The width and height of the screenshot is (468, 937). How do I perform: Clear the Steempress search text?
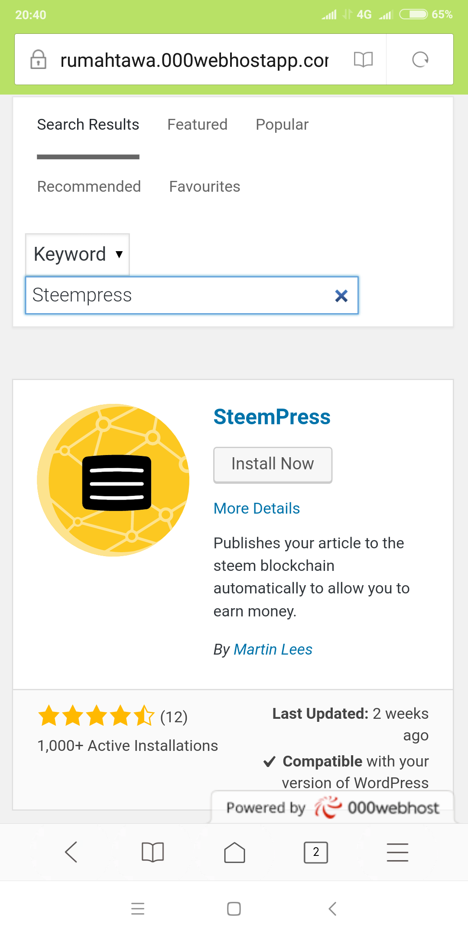[x=341, y=296]
